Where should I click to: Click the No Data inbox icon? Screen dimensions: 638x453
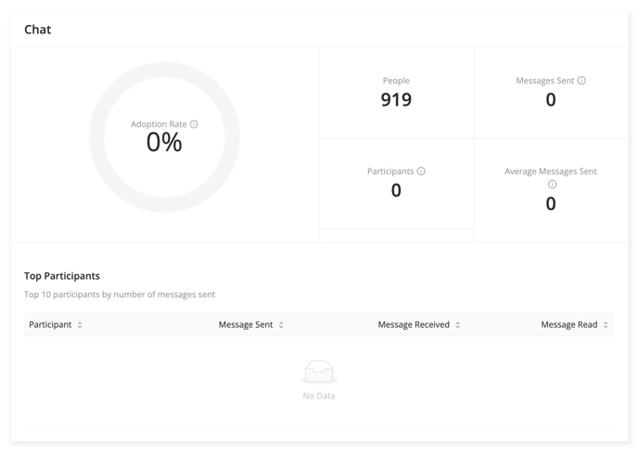[x=319, y=371]
